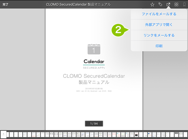Click the 1 / 94 page indicator
The image size is (188, 139).
[94, 124]
